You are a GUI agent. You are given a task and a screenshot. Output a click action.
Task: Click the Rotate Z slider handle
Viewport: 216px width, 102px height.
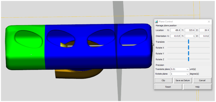pyautogui.click(x=188, y=59)
